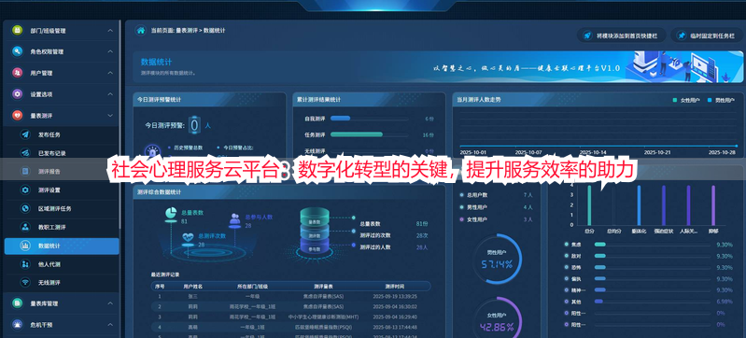Click the 28次 测评过的次数 value
Screen dimensions: 746x338
[422, 235]
